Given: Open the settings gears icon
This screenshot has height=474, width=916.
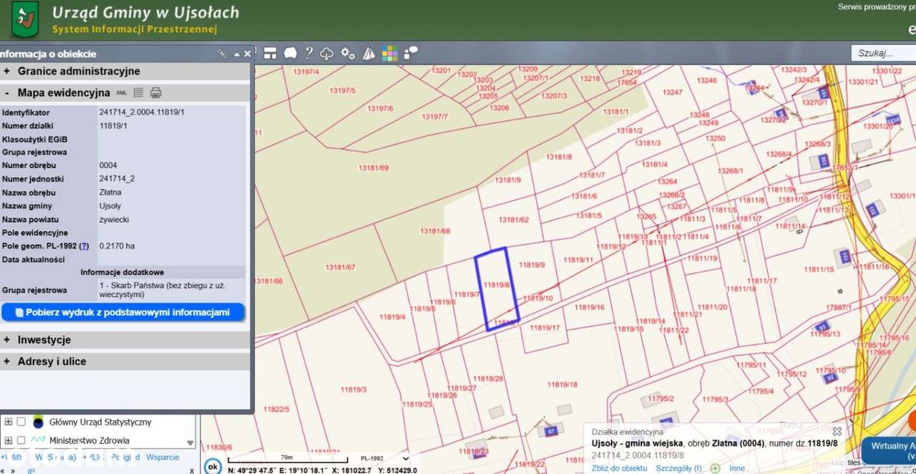Looking at the screenshot, I should tap(348, 53).
